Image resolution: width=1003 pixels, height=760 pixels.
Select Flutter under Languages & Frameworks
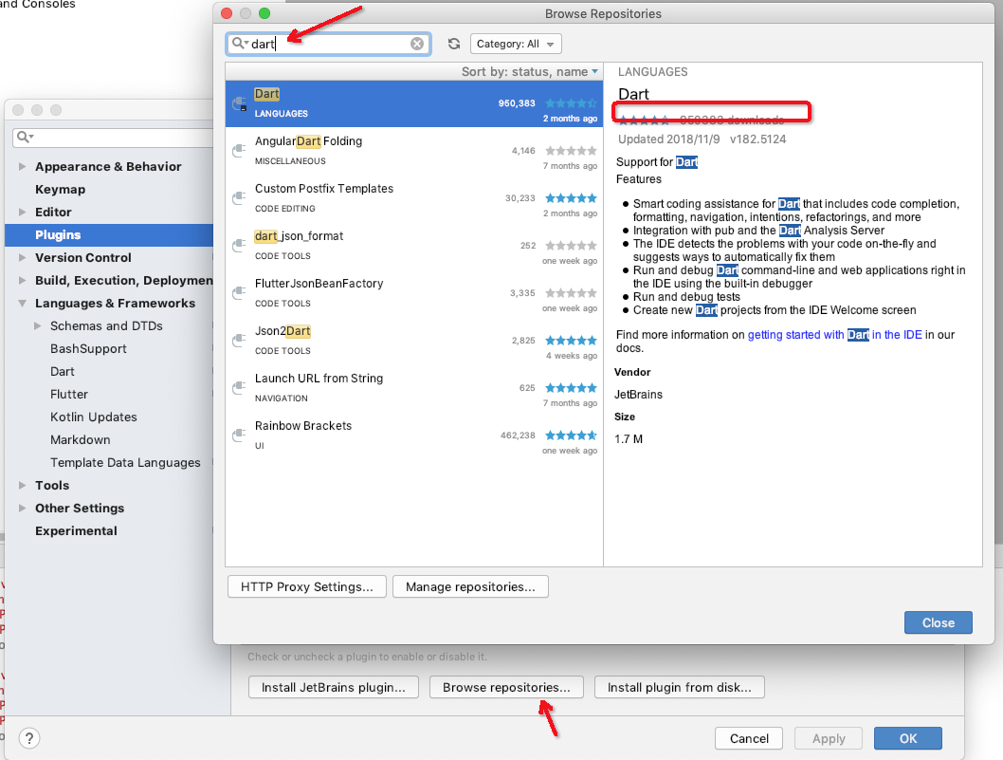click(69, 395)
